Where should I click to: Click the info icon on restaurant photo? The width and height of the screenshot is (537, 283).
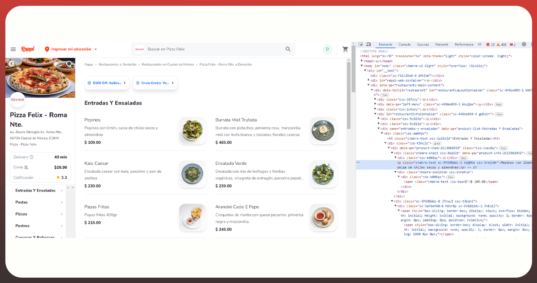69,64
